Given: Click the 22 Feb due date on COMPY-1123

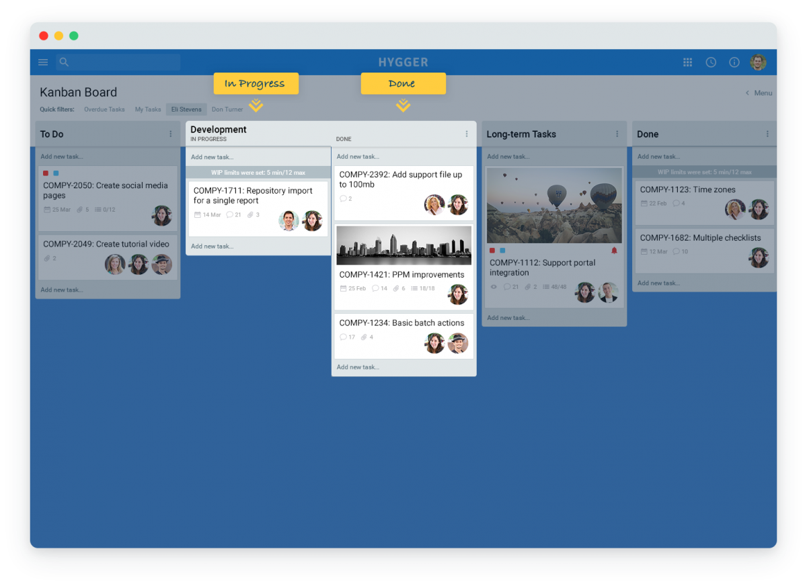Looking at the screenshot, I should tap(654, 204).
